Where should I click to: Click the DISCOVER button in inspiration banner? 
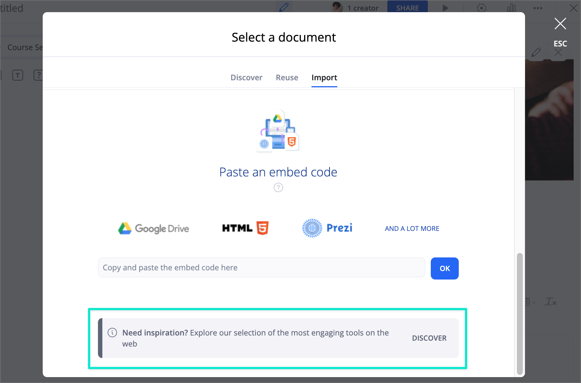(429, 338)
